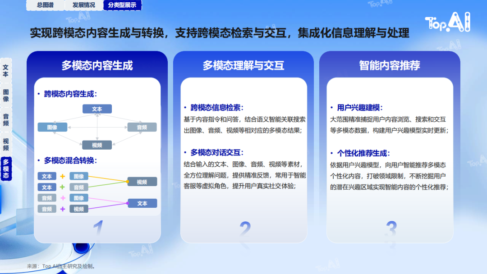Click line 依据用户兴趣模型，向用户智能推荐多模态

pos(388,165)
